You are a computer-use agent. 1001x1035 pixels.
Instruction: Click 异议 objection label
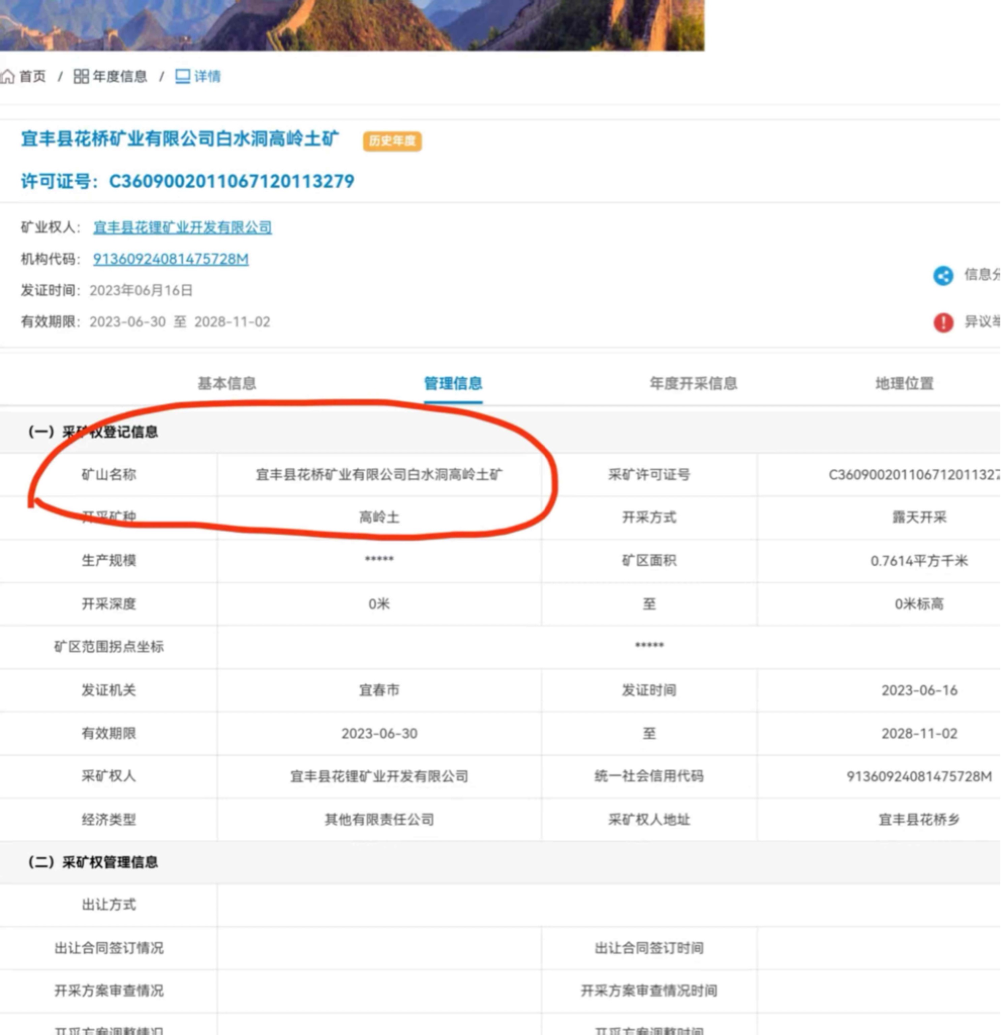coord(982,322)
